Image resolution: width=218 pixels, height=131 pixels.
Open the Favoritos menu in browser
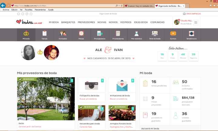pos(28,10)
